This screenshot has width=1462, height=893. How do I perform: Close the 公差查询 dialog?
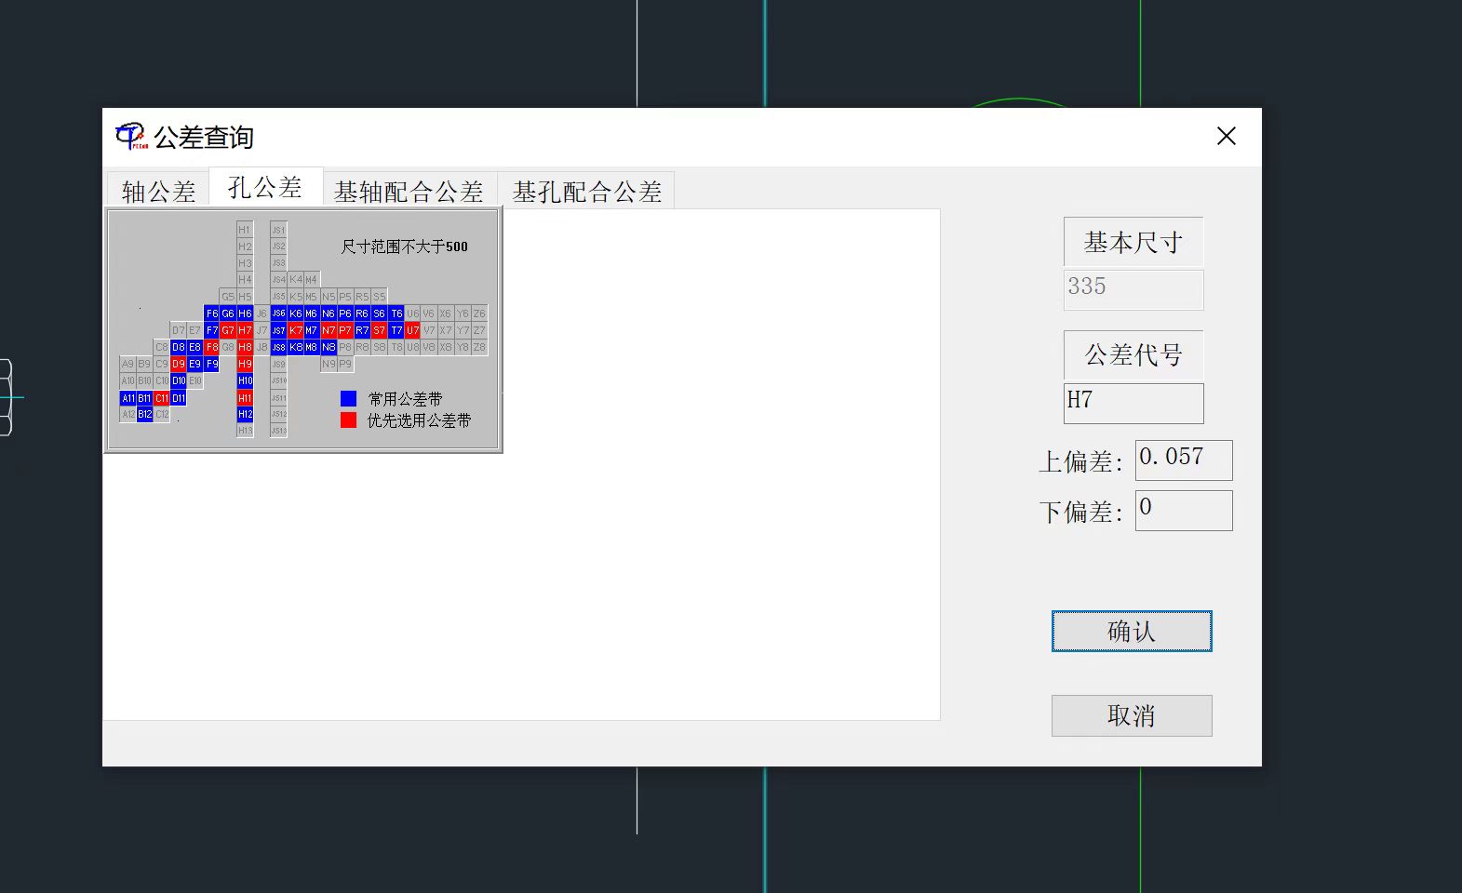click(1226, 137)
